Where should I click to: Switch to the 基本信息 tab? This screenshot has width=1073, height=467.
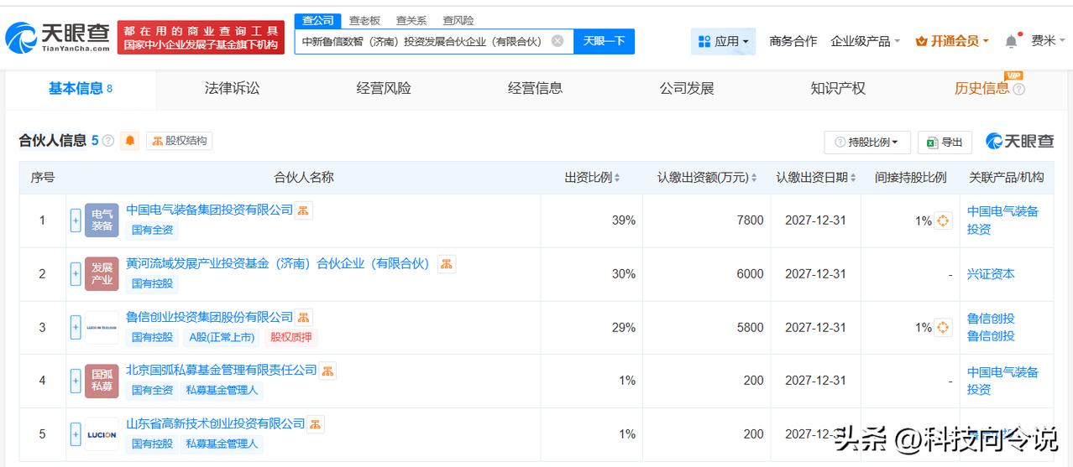[x=81, y=89]
